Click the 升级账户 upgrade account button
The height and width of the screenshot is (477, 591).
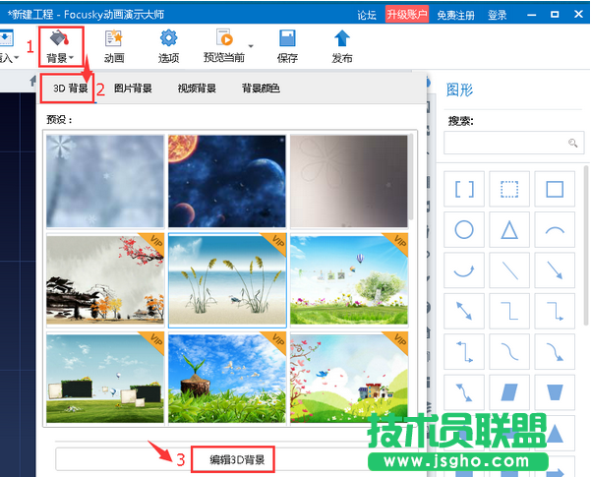click(x=407, y=15)
